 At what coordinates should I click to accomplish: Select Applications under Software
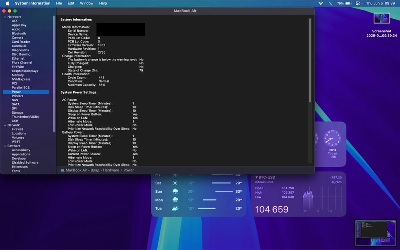(21, 154)
